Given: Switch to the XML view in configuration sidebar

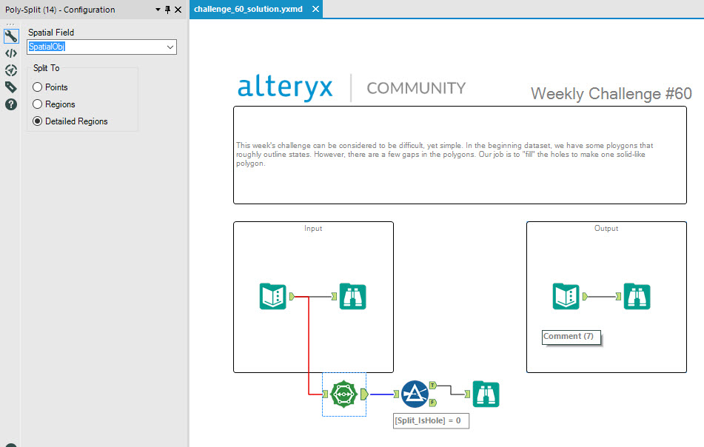Looking at the screenshot, I should (x=10, y=53).
